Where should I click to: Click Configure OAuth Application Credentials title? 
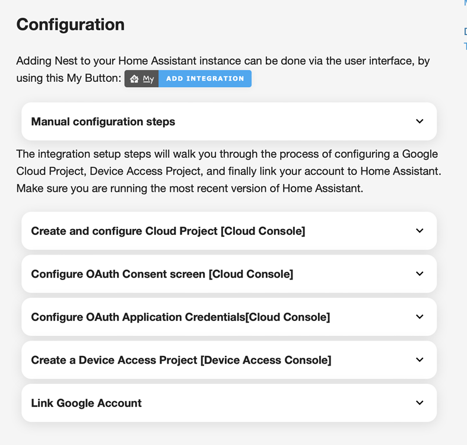click(x=180, y=317)
